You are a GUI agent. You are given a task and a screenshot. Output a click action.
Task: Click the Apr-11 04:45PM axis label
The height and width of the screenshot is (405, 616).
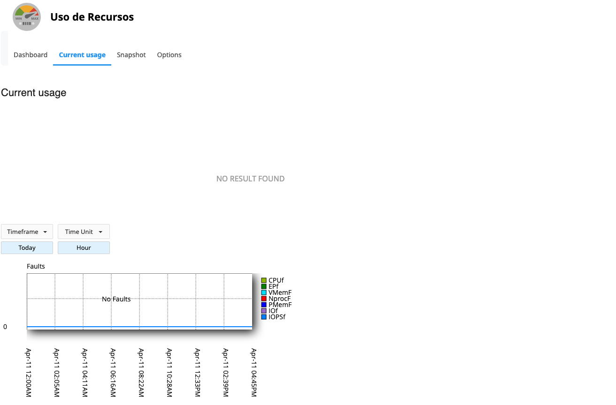pos(254,372)
